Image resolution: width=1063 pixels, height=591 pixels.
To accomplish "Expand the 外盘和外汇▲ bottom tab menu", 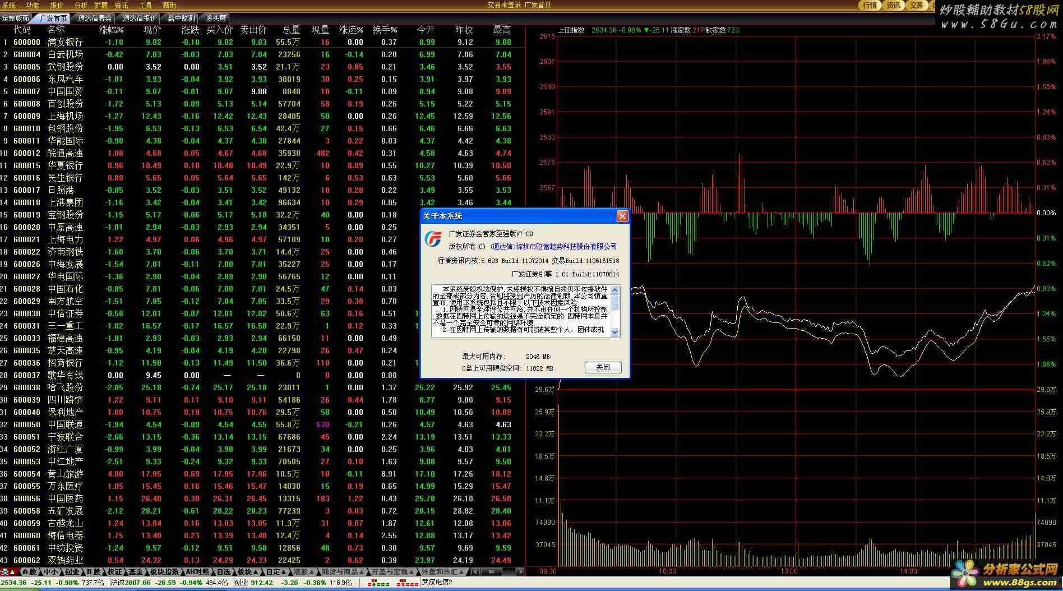I will pyautogui.click(x=443, y=571).
